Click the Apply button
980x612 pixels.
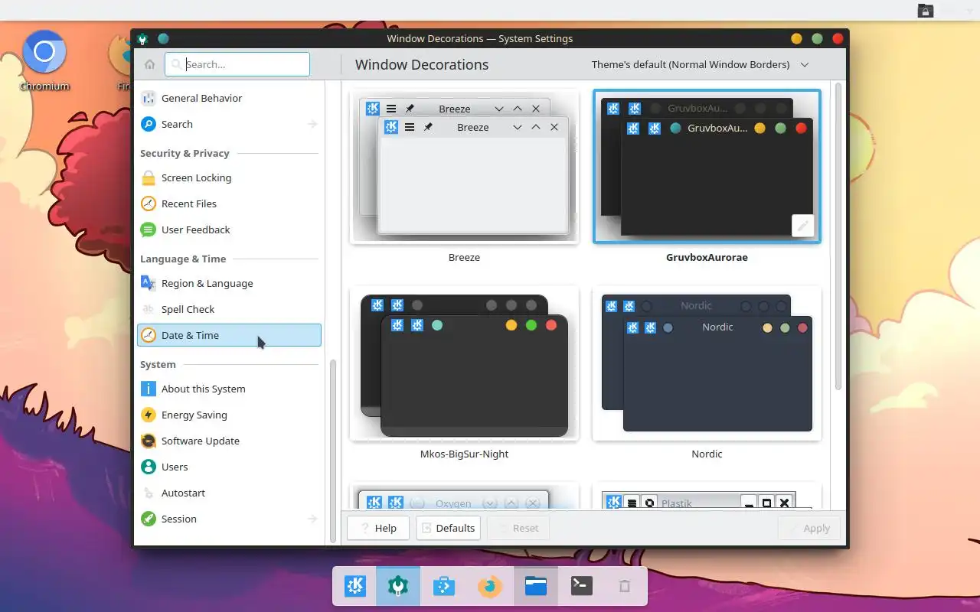click(809, 528)
